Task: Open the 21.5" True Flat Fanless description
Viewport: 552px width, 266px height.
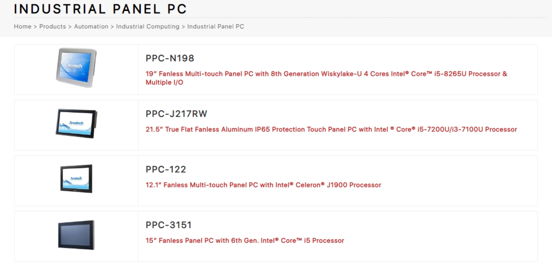Action: coord(331,130)
